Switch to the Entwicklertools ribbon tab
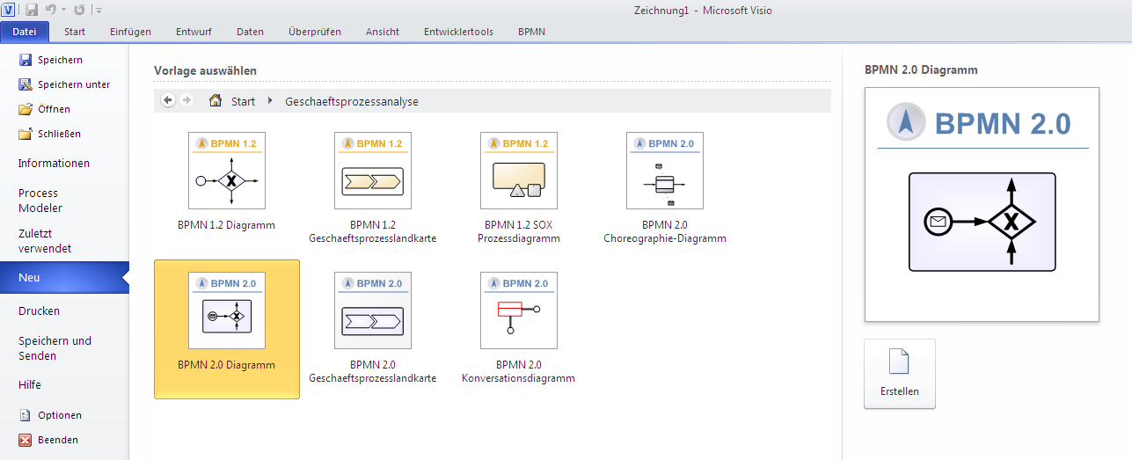This screenshot has width=1132, height=460. coord(458,32)
